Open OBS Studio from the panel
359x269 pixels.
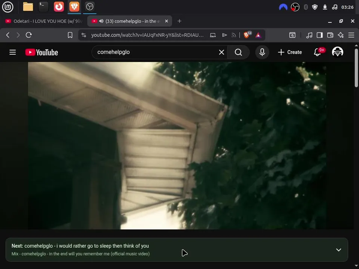[89, 7]
